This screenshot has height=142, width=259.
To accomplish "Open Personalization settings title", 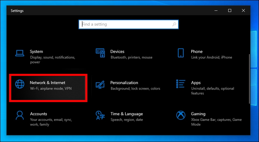I will [x=124, y=83].
